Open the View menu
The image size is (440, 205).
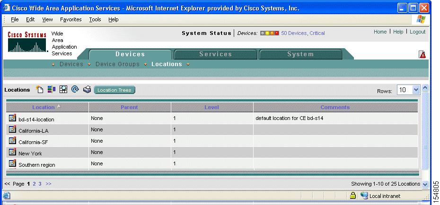[x=47, y=19]
